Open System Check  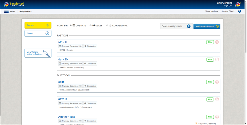point(228,11)
